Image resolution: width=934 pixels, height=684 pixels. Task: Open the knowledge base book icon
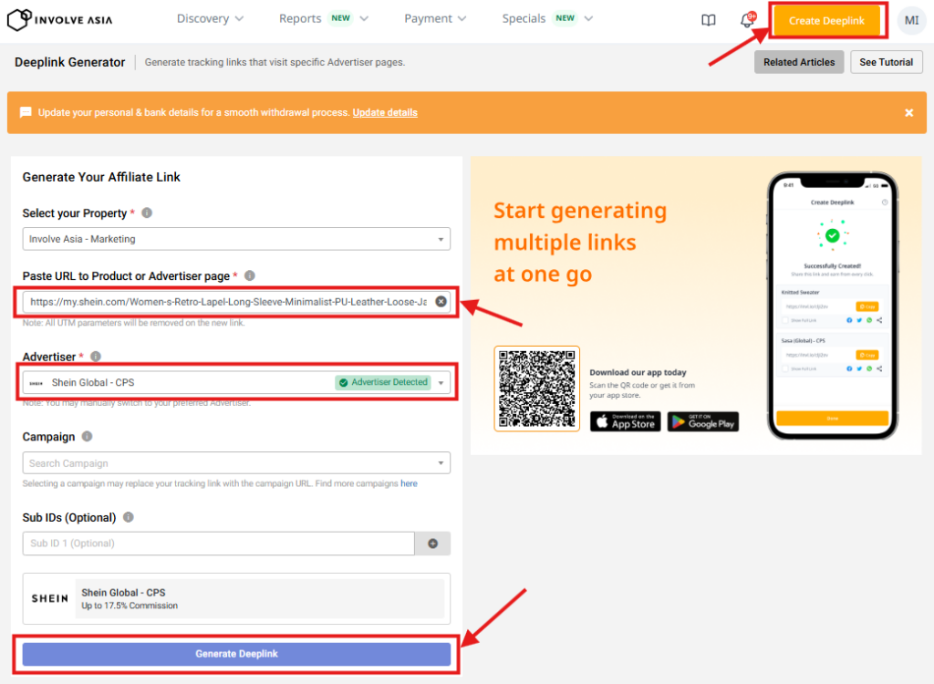709,20
